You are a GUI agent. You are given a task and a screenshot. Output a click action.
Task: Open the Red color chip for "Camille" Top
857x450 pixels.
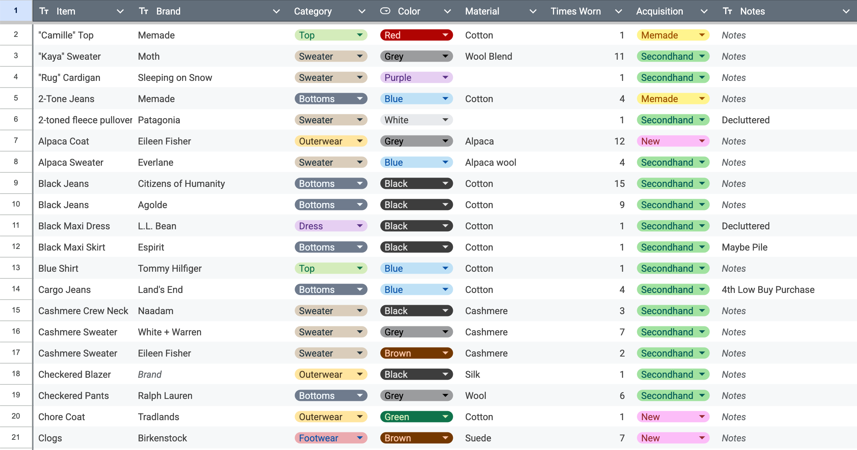click(x=416, y=35)
